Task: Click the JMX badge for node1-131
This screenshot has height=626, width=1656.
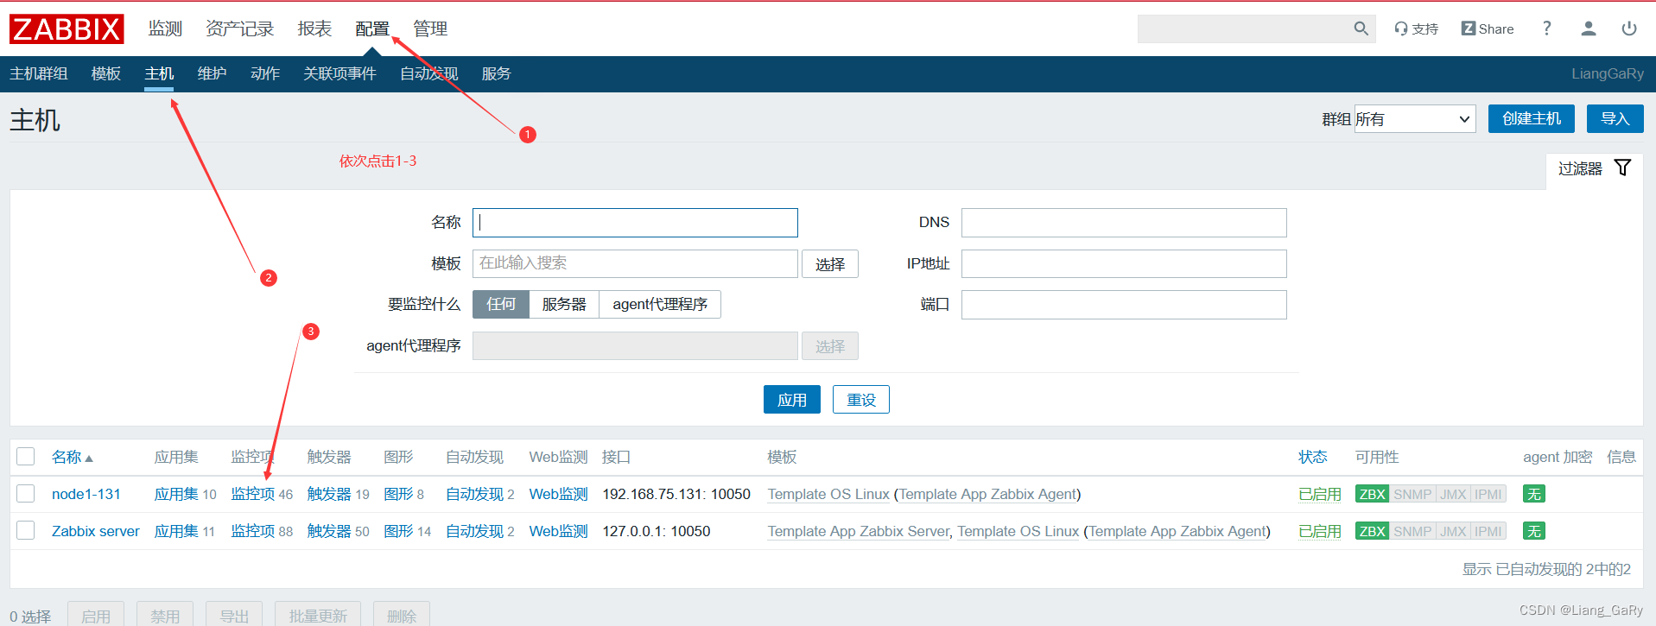Action: (x=1453, y=494)
